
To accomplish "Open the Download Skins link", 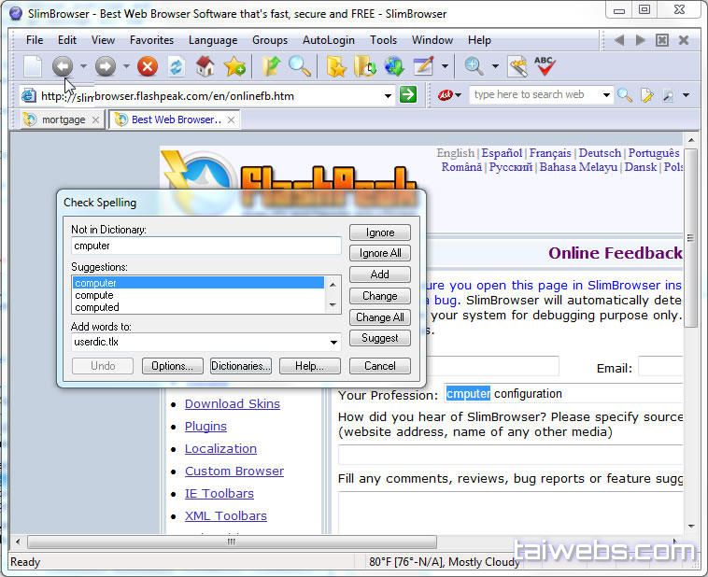I will (232, 404).
